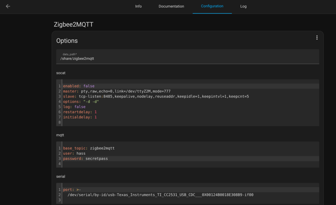Click the 'slave: tcp-listen:8485' line
This screenshot has width=336, height=205.
coord(156,96)
